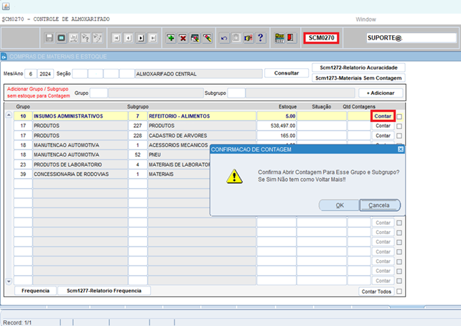Screen dimensions: 461x326
Task: Check the box for Insumos Administrativos row
Action: (399, 117)
